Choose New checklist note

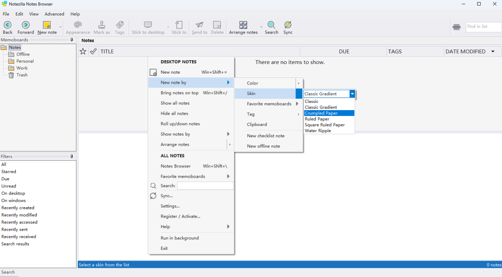point(266,136)
